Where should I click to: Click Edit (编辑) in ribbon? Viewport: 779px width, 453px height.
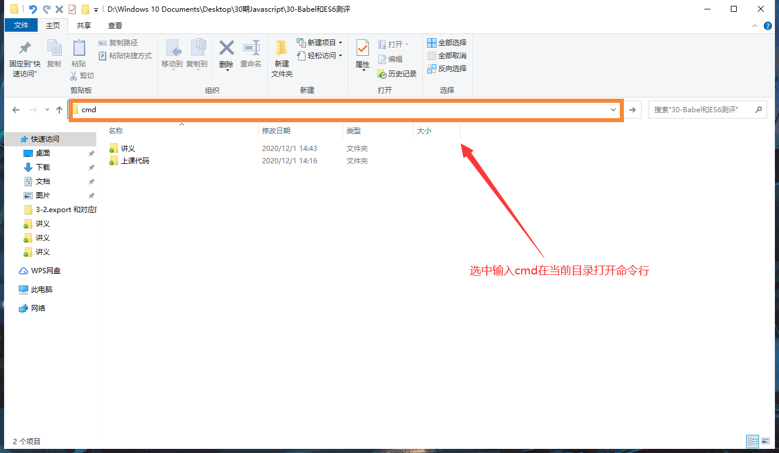391,59
